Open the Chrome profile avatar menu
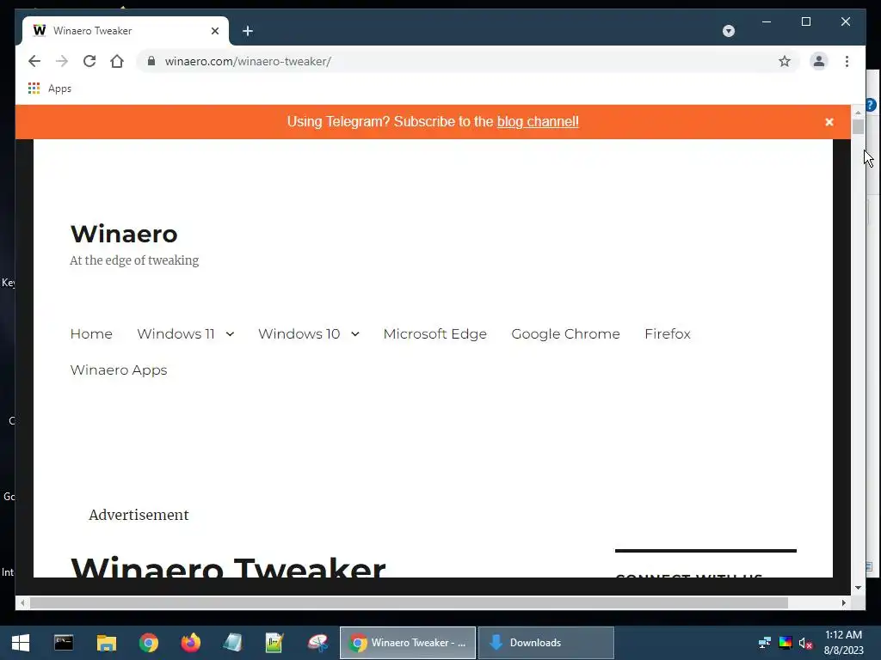Image resolution: width=881 pixels, height=660 pixels. pos(819,61)
